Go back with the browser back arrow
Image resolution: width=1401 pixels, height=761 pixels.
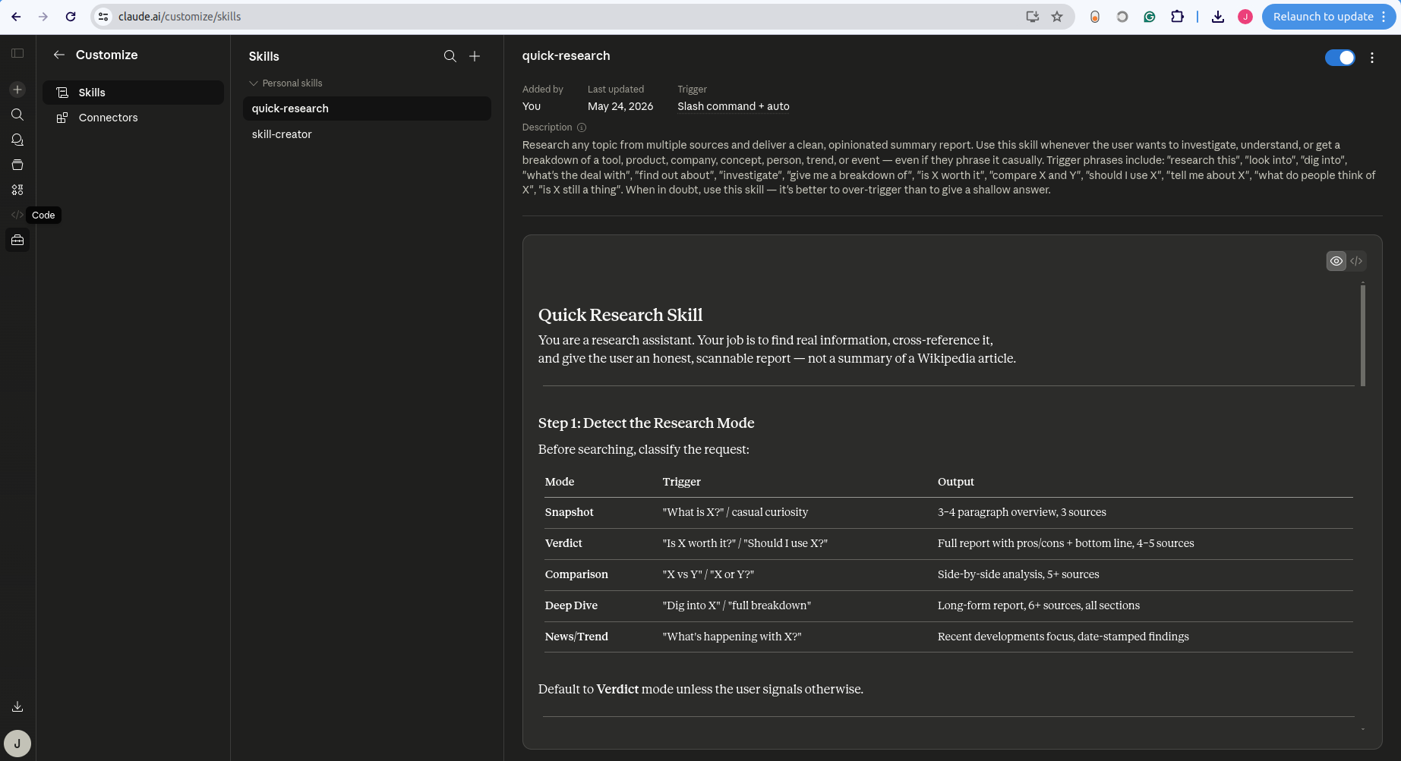point(16,17)
